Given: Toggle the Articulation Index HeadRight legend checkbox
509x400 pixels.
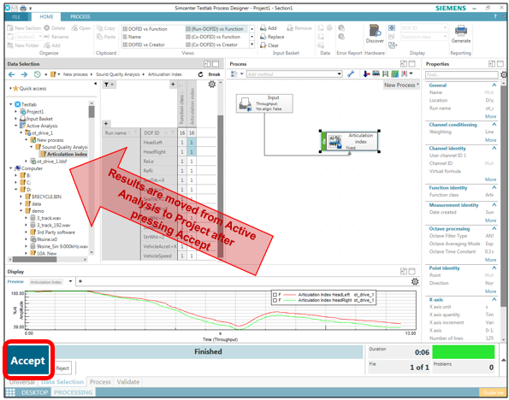Looking at the screenshot, I should (x=275, y=300).
